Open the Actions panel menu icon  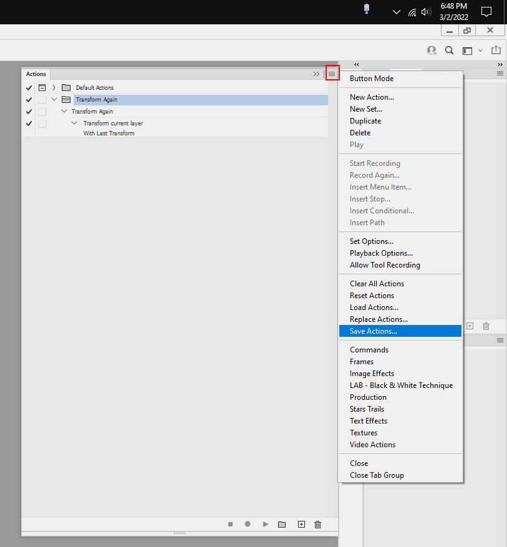pyautogui.click(x=332, y=73)
